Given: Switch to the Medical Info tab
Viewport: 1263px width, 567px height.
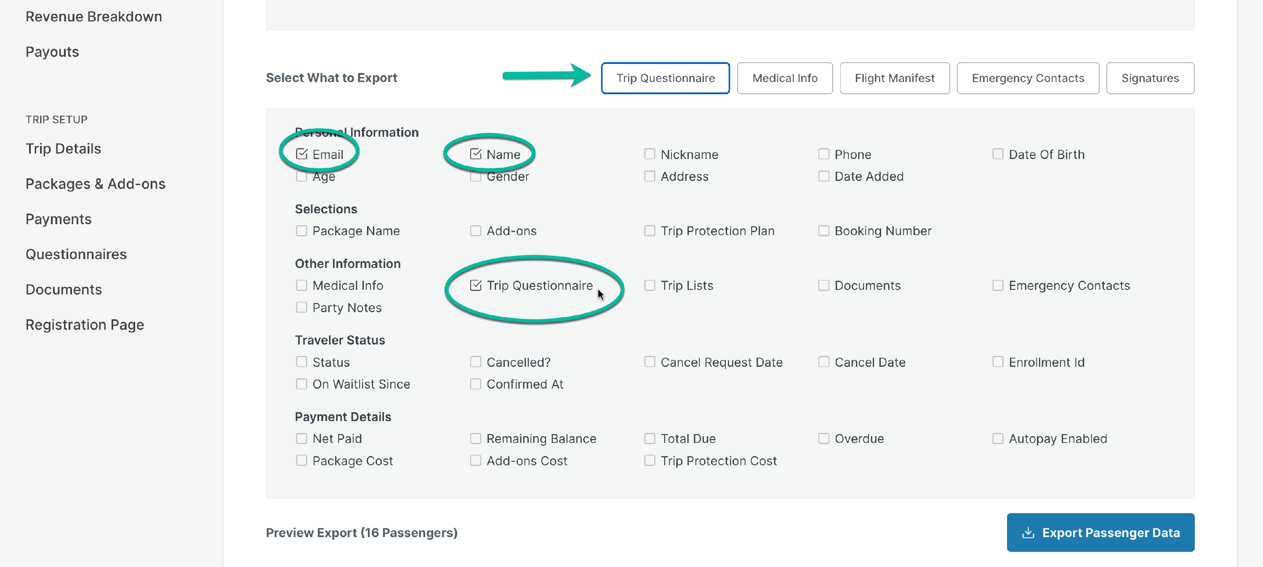Looking at the screenshot, I should pos(784,78).
